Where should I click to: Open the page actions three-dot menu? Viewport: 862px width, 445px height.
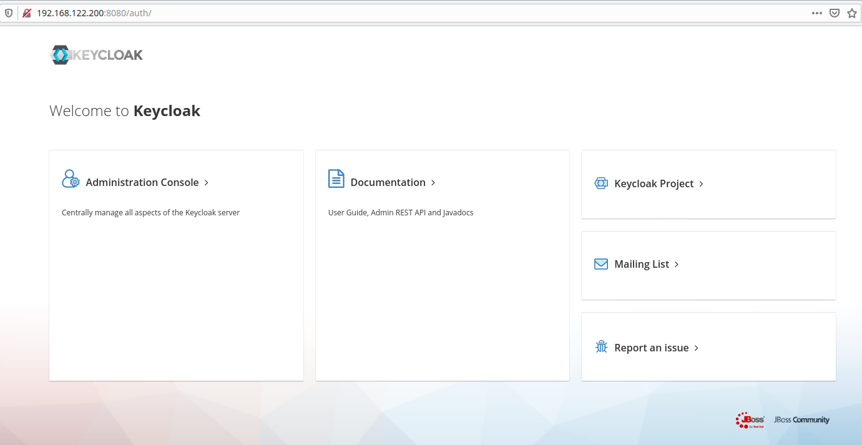pyautogui.click(x=816, y=13)
